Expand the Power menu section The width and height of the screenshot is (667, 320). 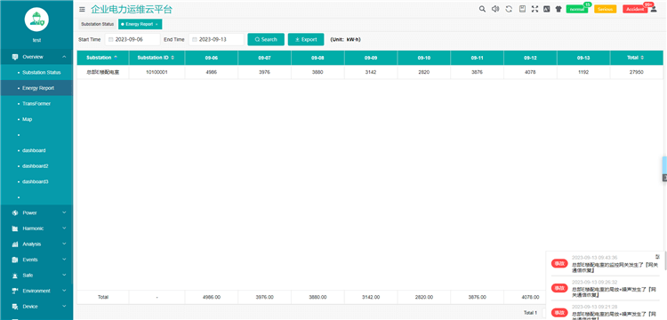pos(36,213)
